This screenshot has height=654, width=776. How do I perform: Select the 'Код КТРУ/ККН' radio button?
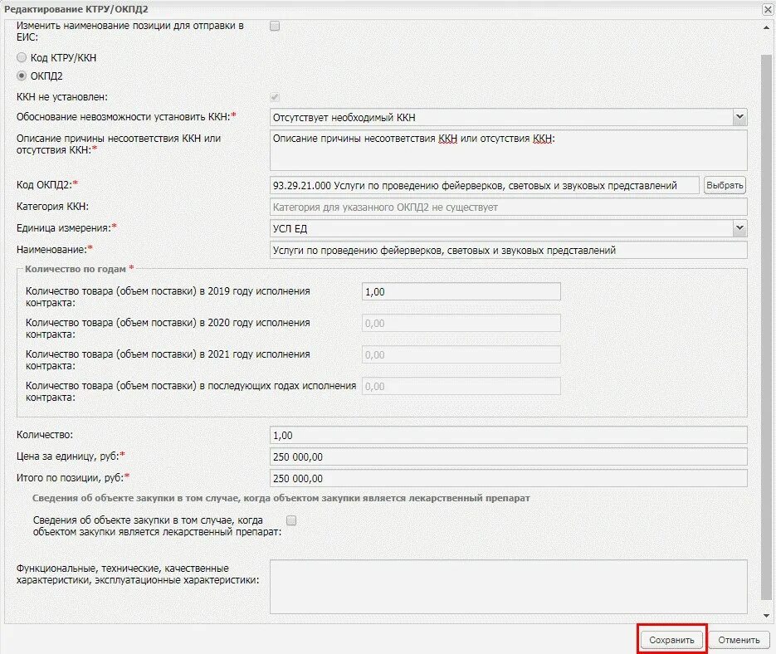pos(22,57)
